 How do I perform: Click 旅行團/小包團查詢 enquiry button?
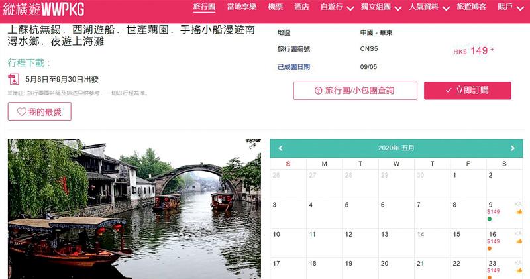coord(355,91)
